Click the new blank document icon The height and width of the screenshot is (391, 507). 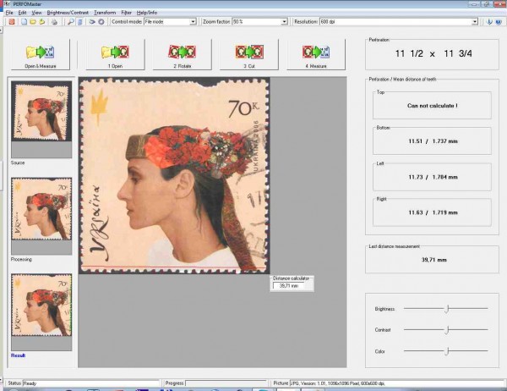click(x=24, y=22)
